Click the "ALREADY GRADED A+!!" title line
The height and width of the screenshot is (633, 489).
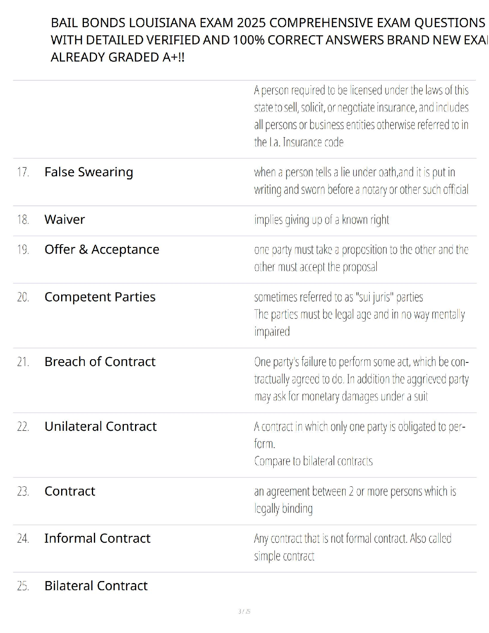pos(117,57)
